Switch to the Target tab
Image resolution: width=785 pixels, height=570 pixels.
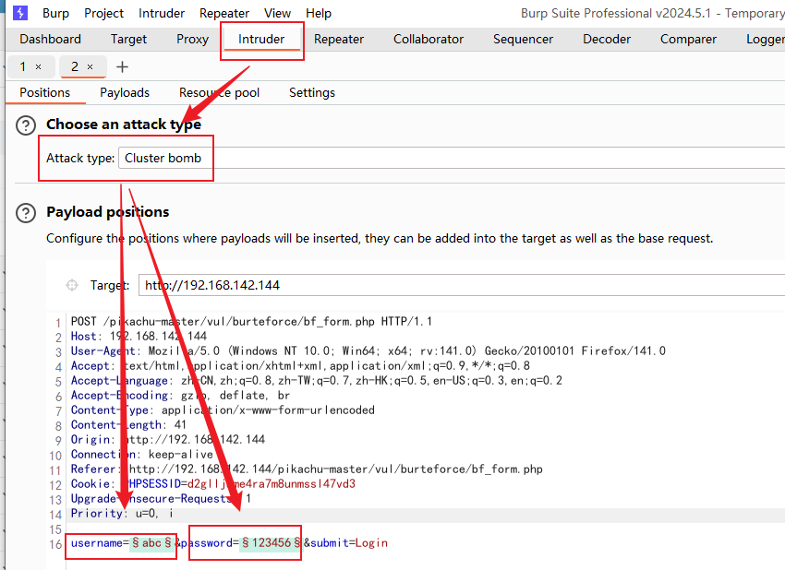[x=128, y=39]
